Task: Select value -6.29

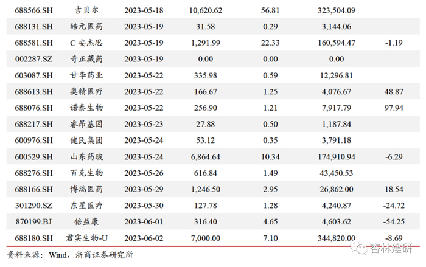Action: click(394, 157)
